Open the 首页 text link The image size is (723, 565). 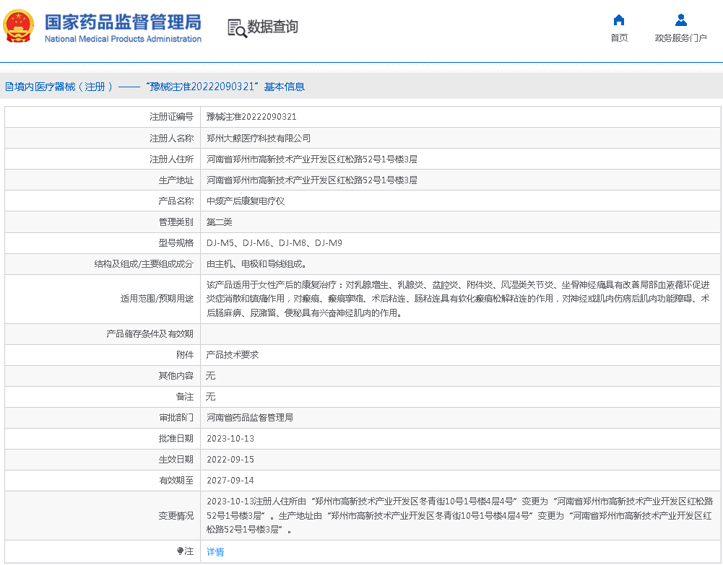[619, 38]
